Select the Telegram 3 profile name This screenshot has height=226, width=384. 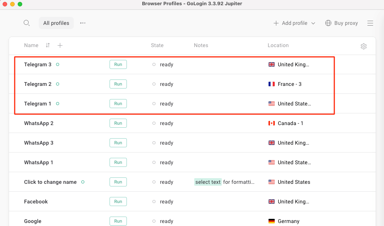38,64
